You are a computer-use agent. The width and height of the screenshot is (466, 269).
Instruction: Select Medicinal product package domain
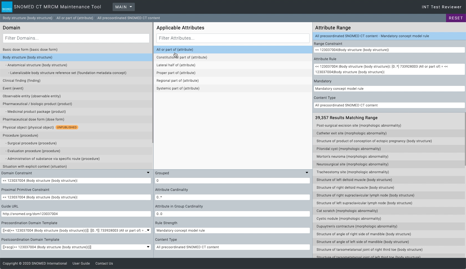[76, 112]
